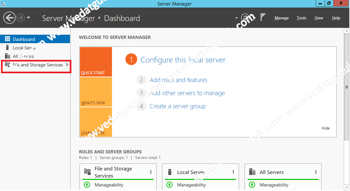This screenshot has width=350, height=191.
Task: Click Add roles and features link
Action: click(x=178, y=80)
